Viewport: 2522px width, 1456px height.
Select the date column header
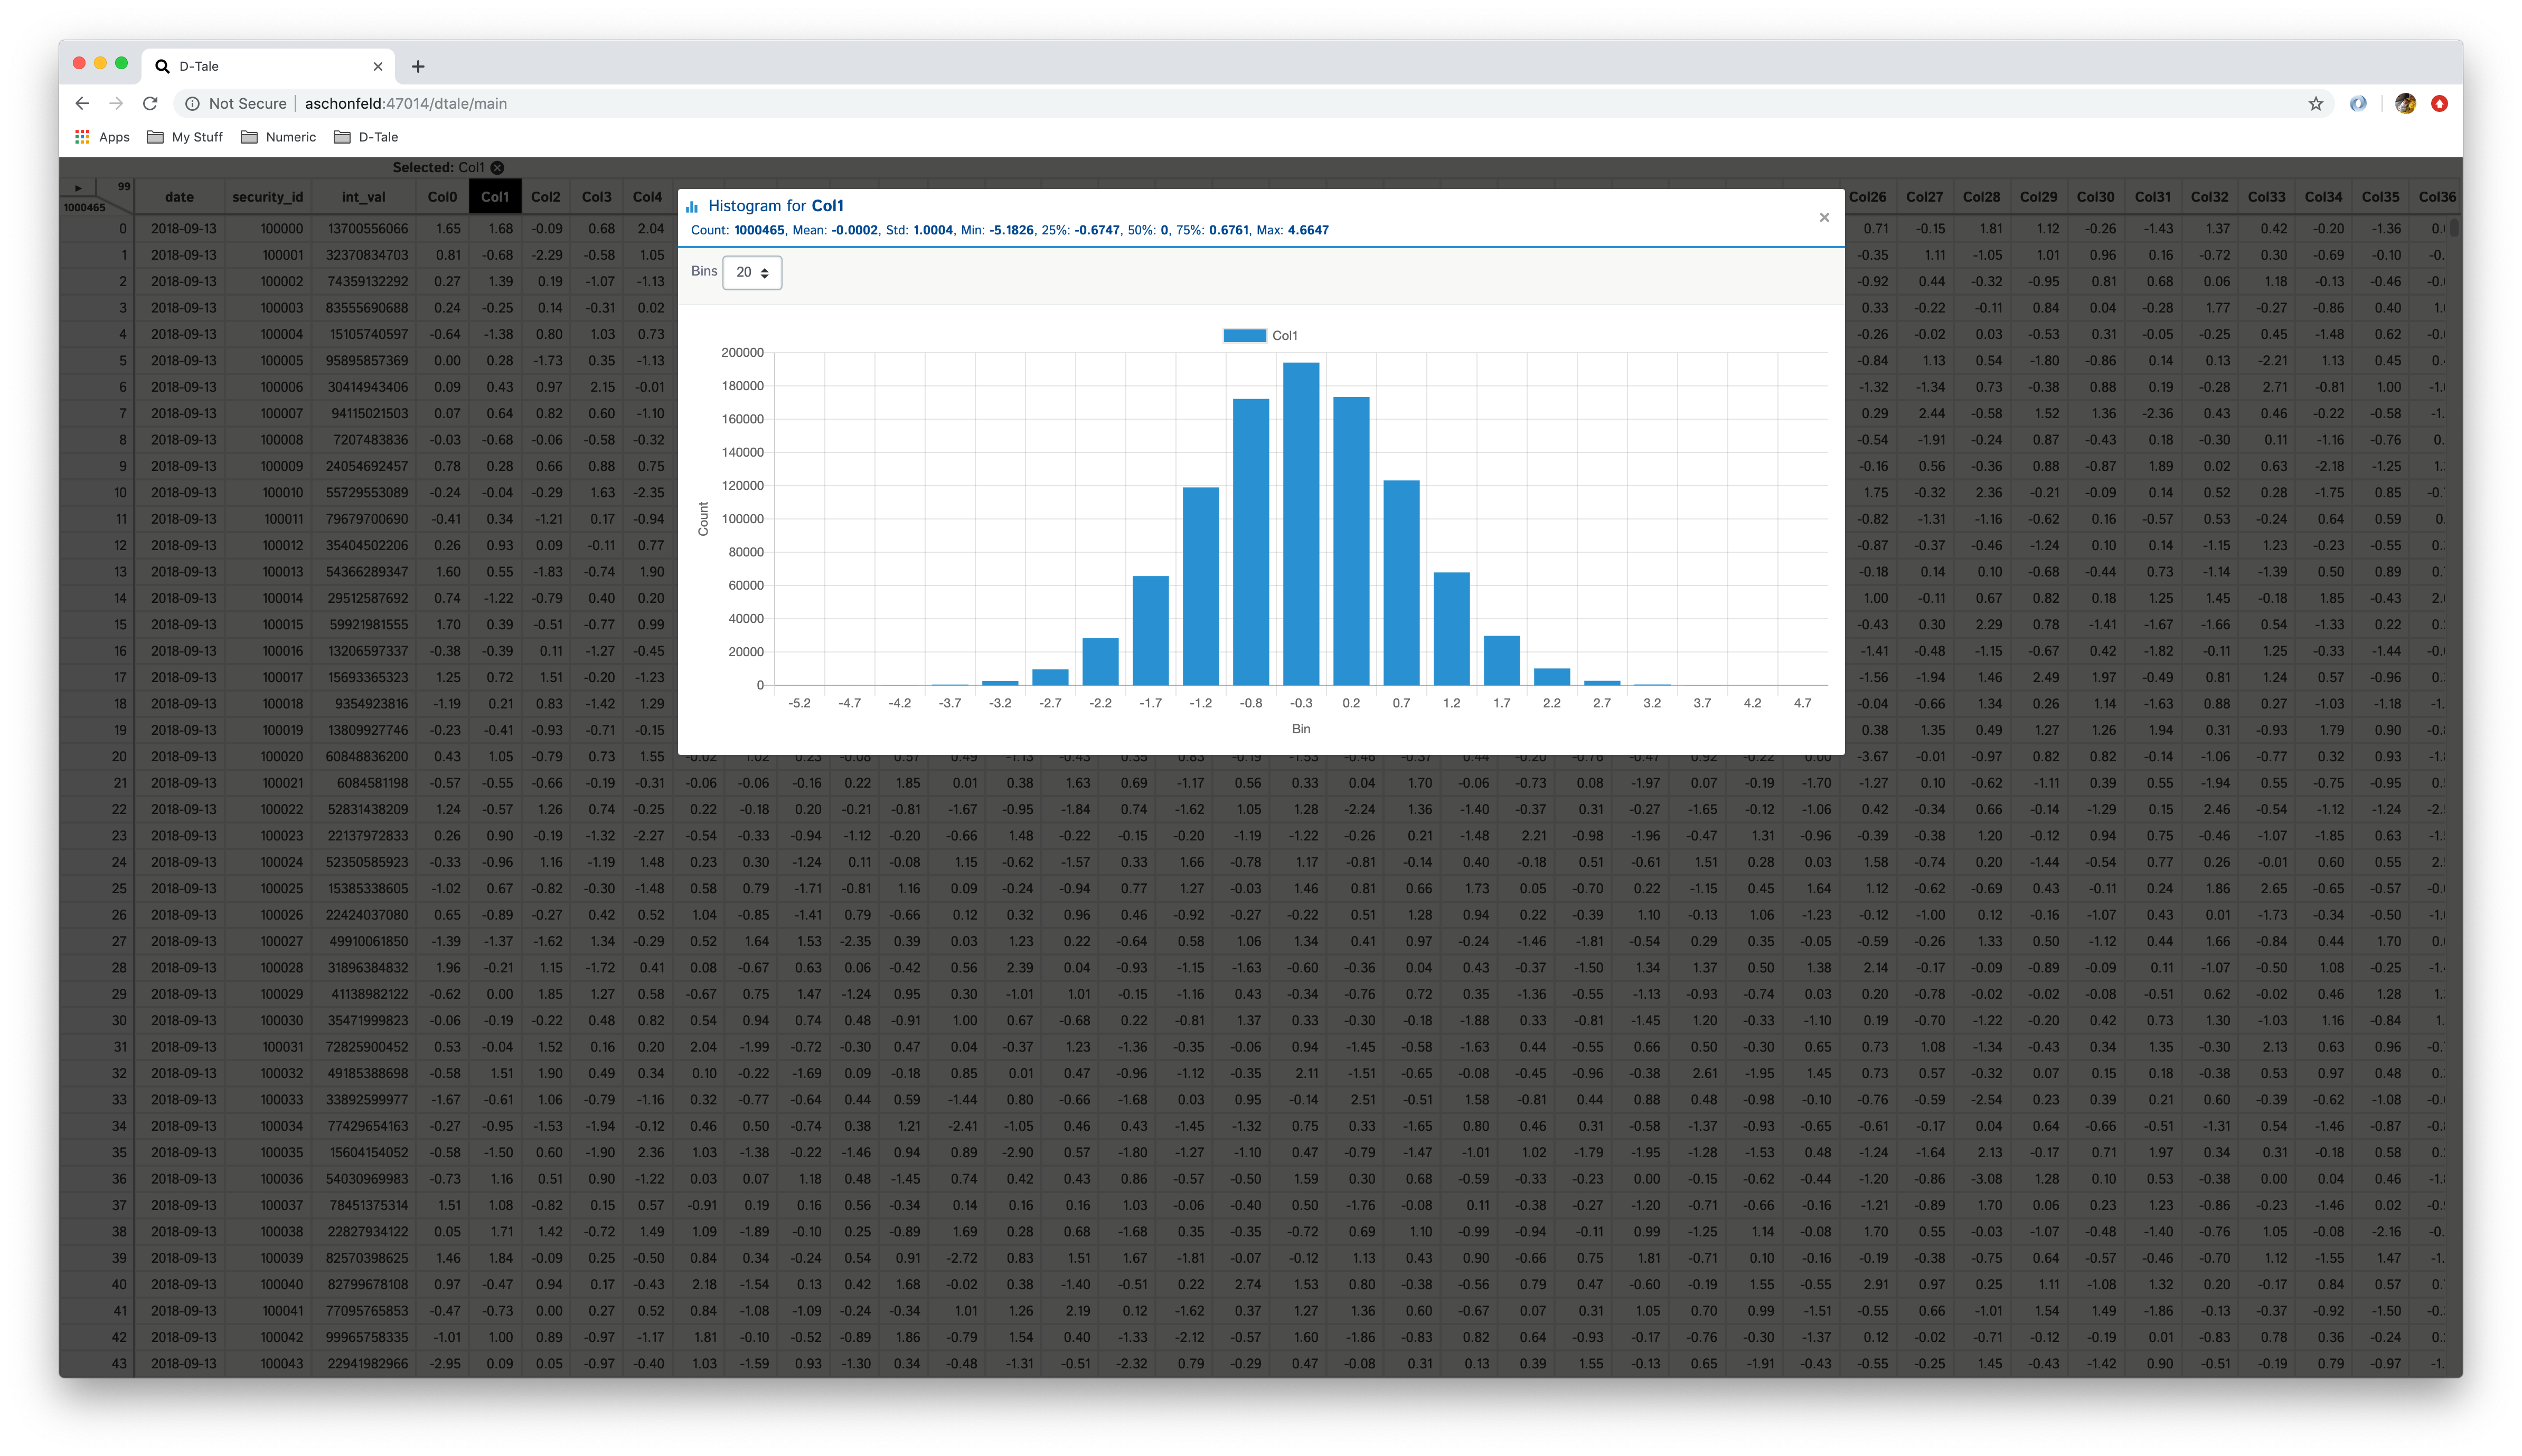pos(180,197)
